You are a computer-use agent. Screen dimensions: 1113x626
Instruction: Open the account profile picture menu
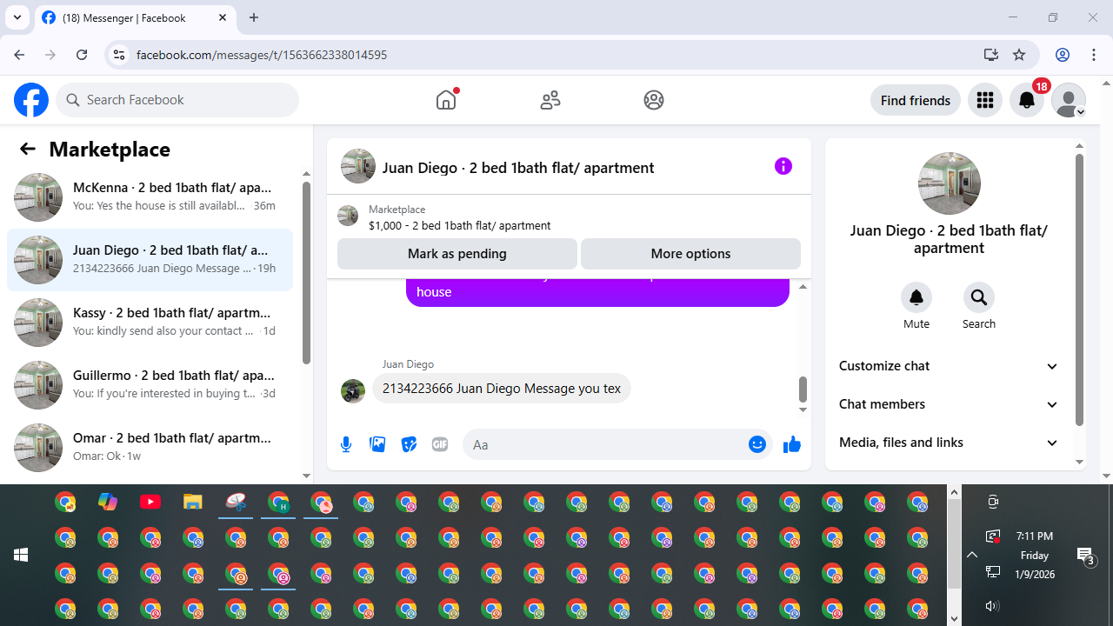point(1069,100)
